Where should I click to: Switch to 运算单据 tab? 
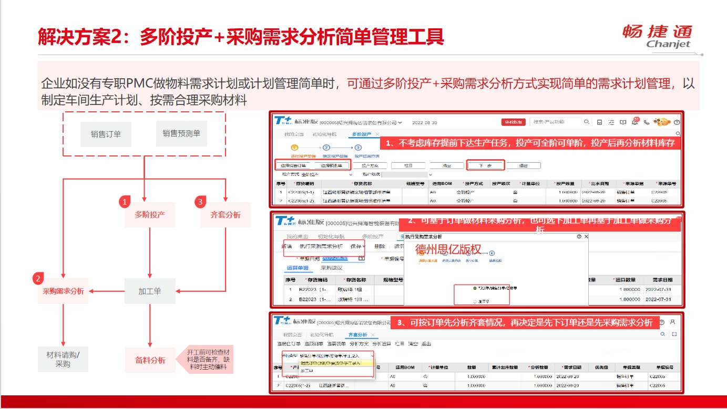point(298,268)
